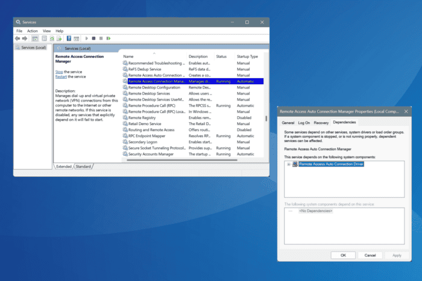Click the Pause Service toolbar icon
The width and height of the screenshot is (422, 281).
click(101, 39)
